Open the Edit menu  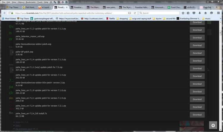point(8,2)
